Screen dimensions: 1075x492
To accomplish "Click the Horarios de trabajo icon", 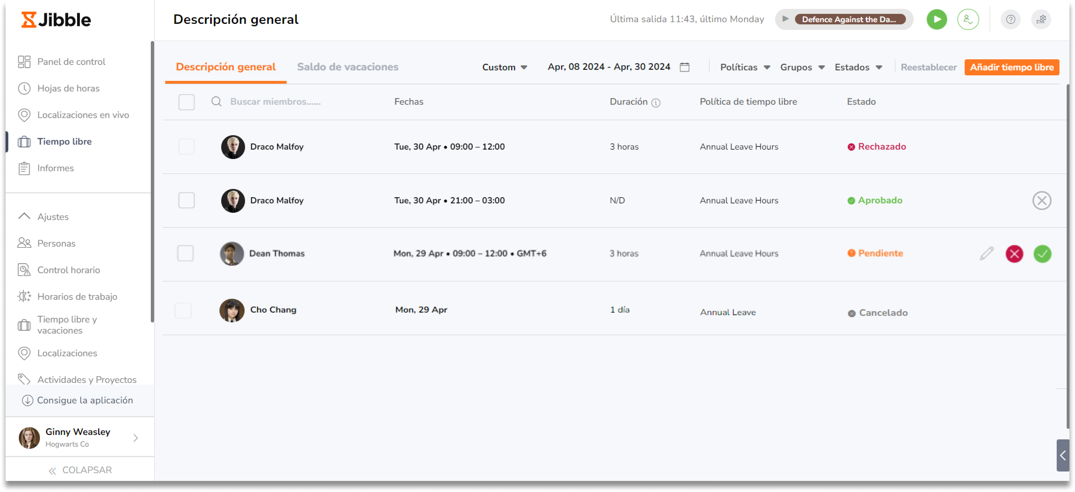I will coord(24,296).
